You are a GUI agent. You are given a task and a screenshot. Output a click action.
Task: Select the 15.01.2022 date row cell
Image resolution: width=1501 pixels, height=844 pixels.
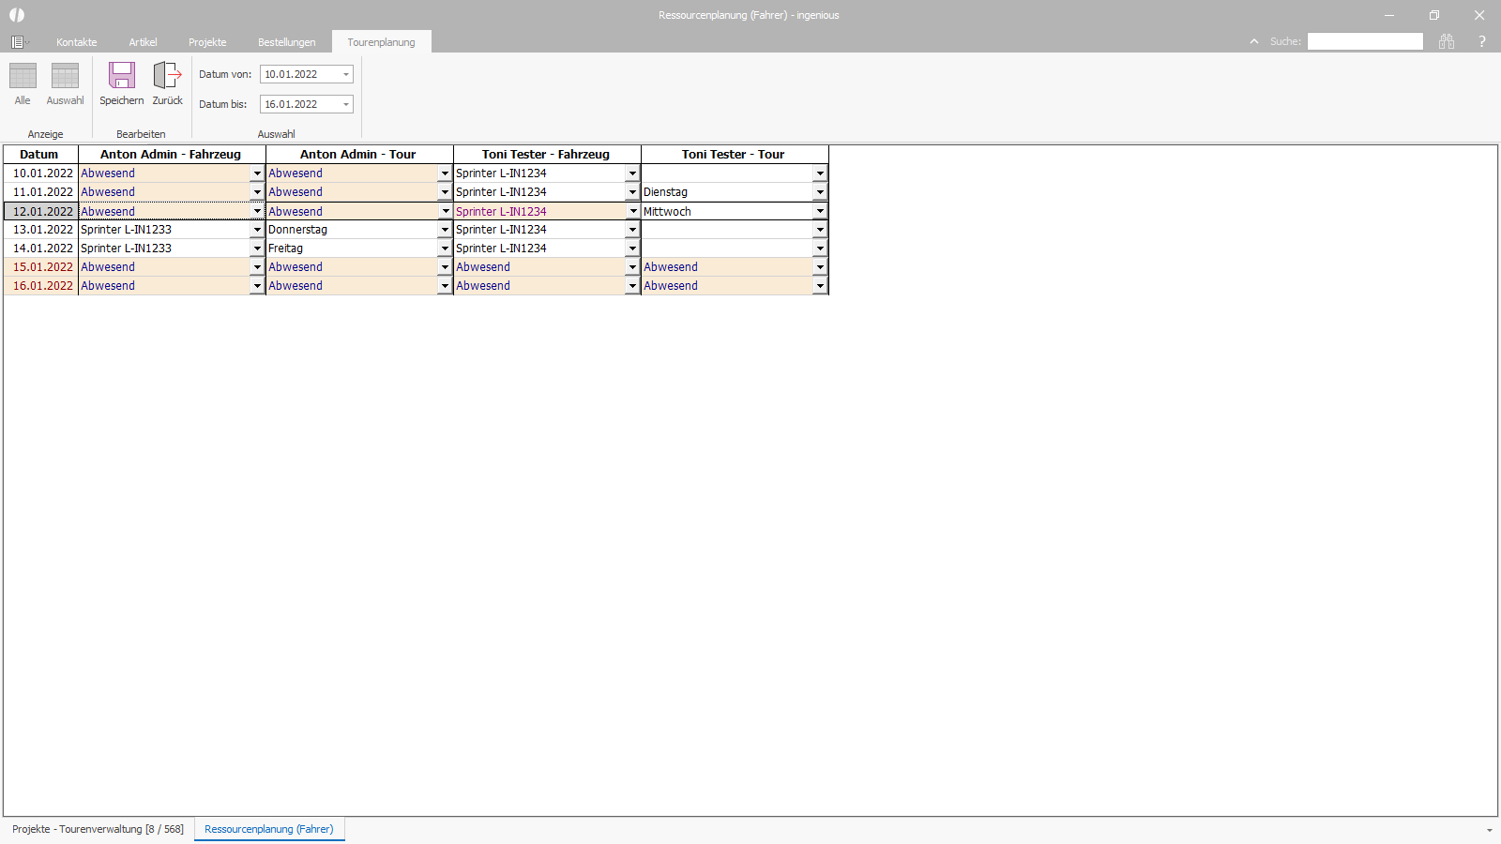pyautogui.click(x=40, y=267)
